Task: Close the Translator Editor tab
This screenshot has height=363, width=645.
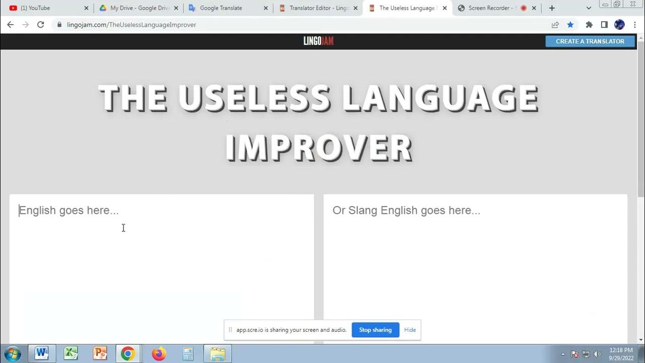Action: pyautogui.click(x=356, y=8)
